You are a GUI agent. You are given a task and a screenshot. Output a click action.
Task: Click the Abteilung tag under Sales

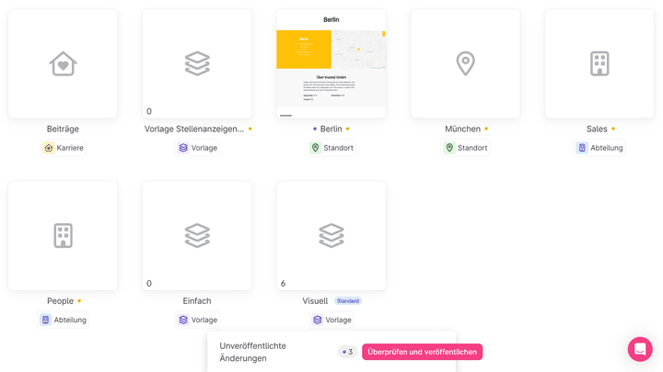tap(599, 148)
